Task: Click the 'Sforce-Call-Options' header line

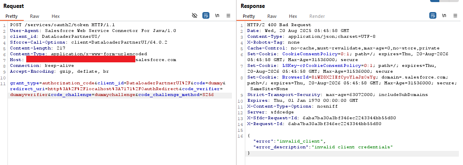Action: pyautogui.click(x=89, y=42)
